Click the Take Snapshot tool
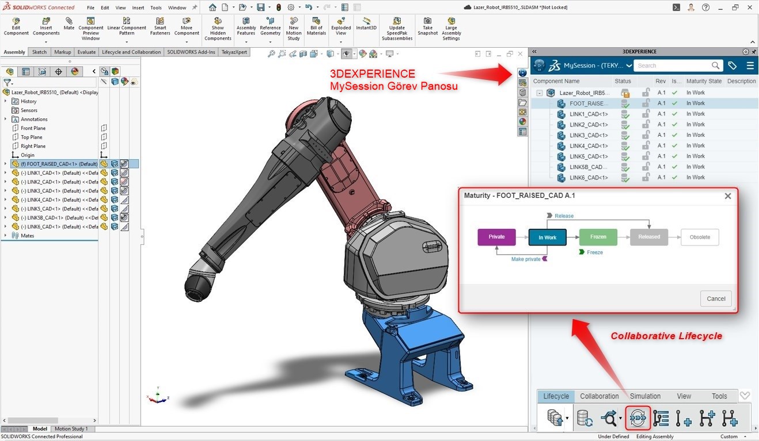 tap(428, 26)
